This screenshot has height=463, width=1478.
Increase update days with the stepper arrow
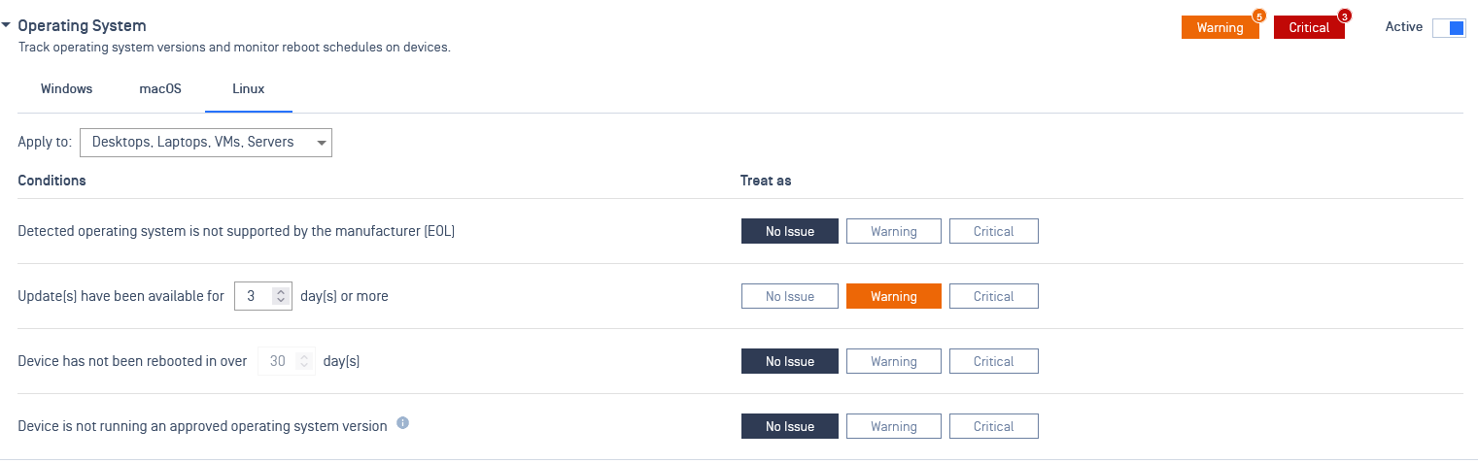click(x=281, y=291)
